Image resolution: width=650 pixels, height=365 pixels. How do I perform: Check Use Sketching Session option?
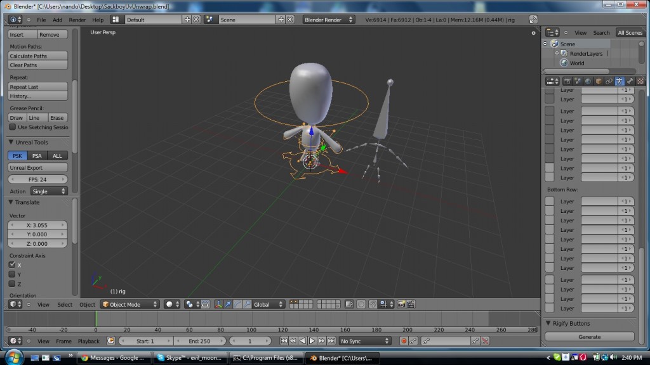point(11,127)
